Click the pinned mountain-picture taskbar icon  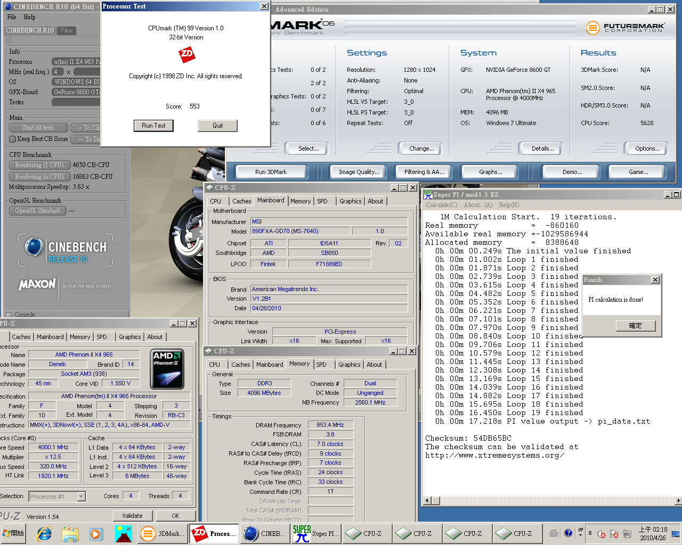[x=124, y=533]
